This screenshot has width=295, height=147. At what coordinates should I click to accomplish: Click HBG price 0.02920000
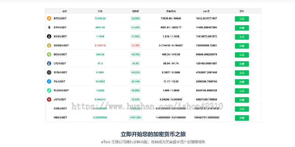100,118
